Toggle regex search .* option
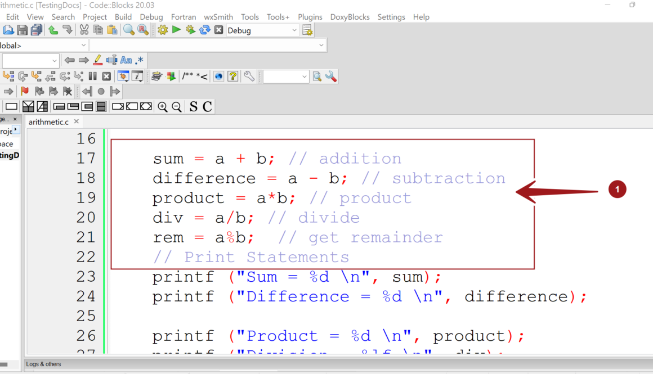This screenshot has width=653, height=374. click(139, 60)
